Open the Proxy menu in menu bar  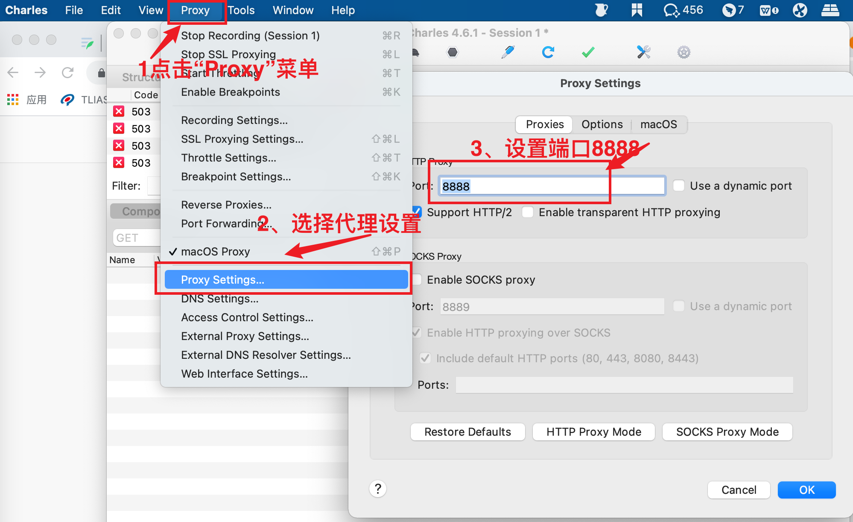(x=196, y=10)
